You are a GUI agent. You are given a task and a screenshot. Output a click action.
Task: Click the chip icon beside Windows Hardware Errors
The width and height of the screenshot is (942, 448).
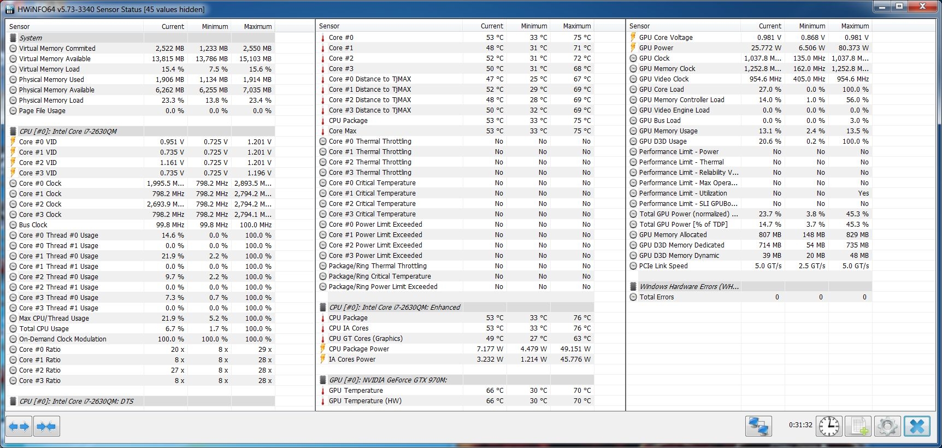pyautogui.click(x=633, y=287)
